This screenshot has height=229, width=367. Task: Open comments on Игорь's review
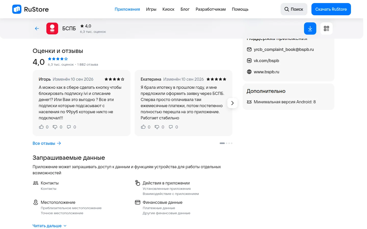69,127
